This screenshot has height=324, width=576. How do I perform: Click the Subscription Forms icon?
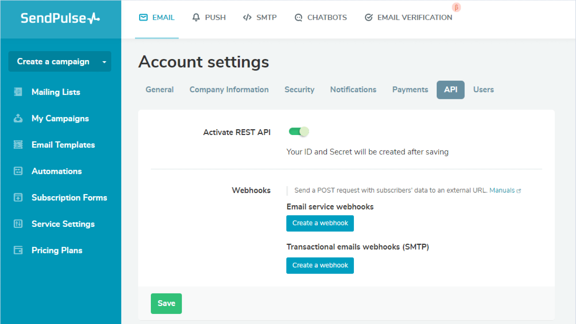[x=18, y=197]
